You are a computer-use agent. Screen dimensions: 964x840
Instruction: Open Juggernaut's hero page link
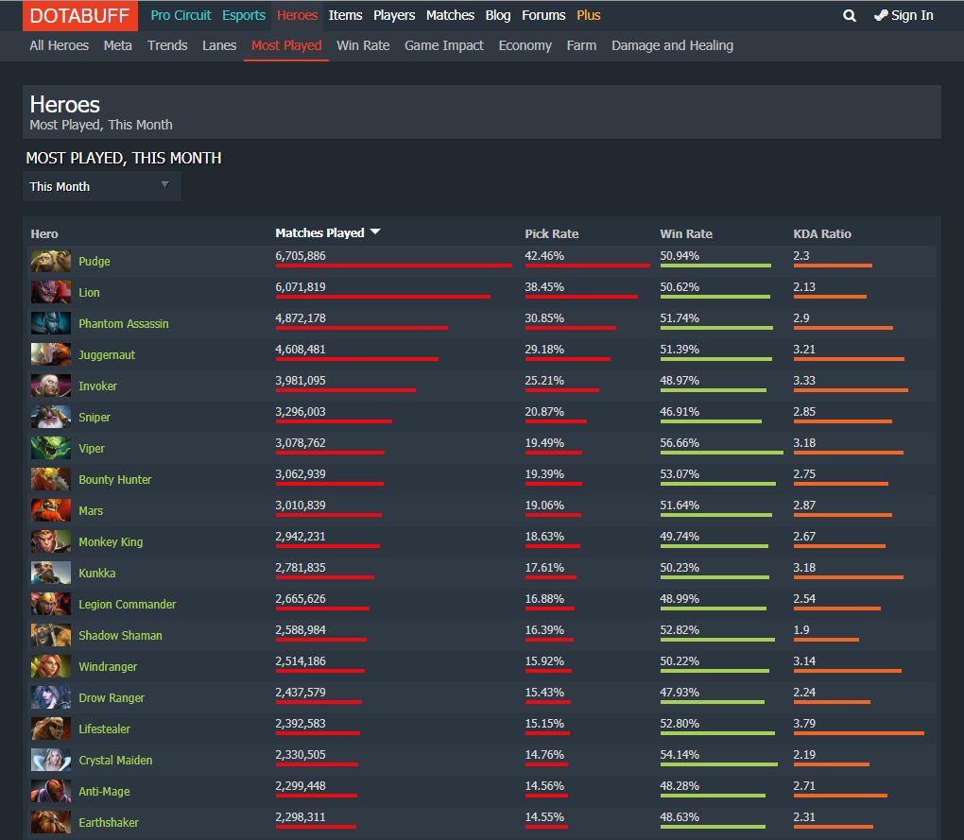click(x=107, y=353)
